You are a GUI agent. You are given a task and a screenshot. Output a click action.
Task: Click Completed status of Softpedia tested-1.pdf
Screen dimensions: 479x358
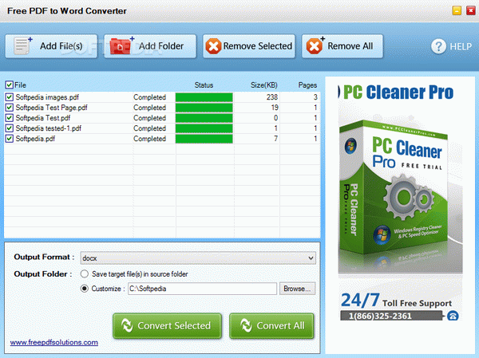tap(150, 128)
